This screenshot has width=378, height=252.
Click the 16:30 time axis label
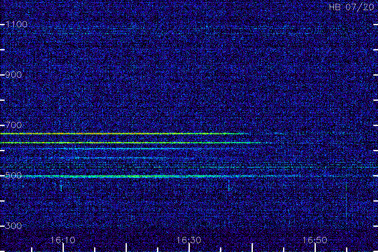189,240
